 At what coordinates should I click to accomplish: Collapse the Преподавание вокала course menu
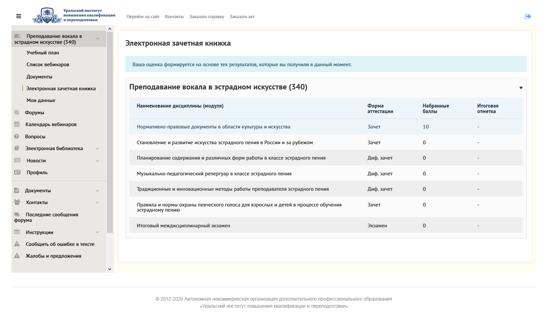tap(97, 39)
